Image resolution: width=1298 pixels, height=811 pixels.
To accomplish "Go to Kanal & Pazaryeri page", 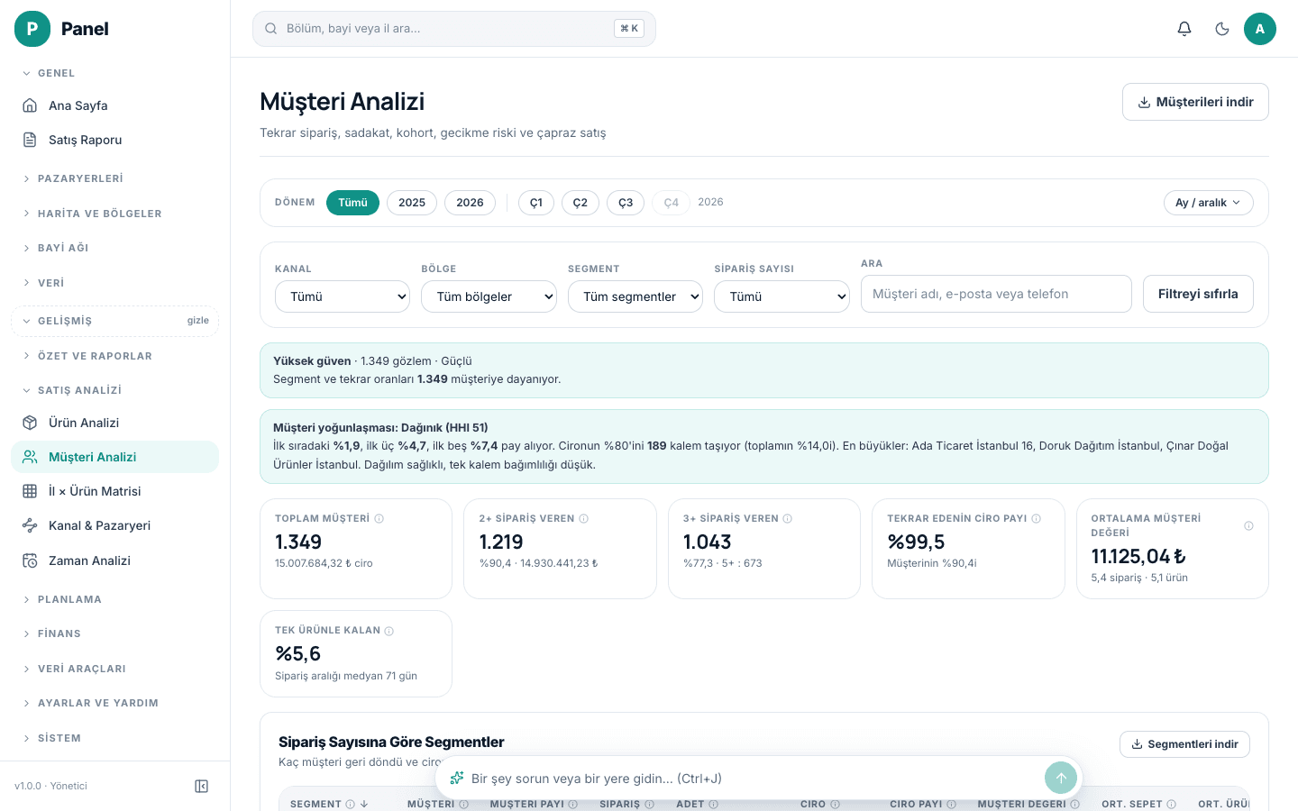I will pyautogui.click(x=114, y=525).
